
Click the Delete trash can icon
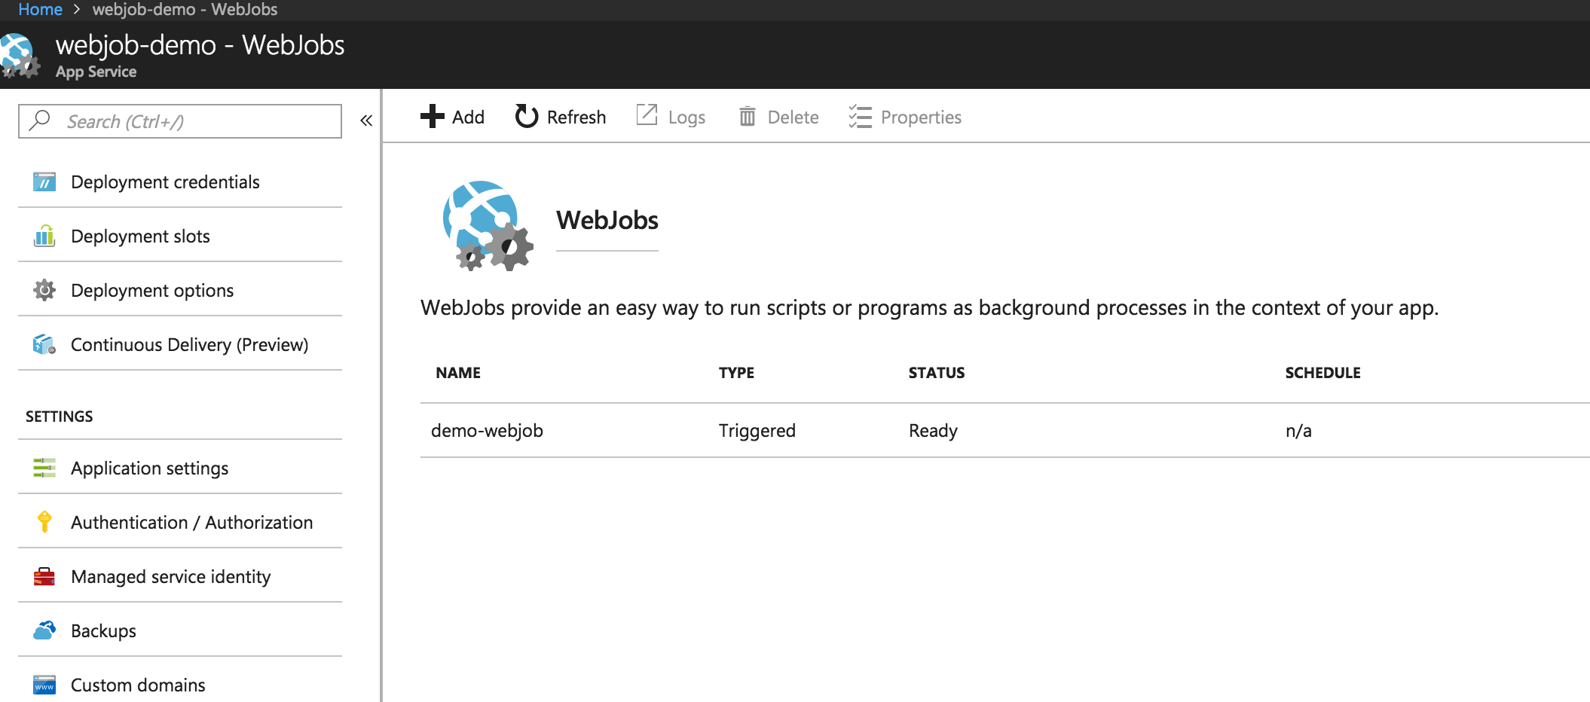tap(747, 117)
